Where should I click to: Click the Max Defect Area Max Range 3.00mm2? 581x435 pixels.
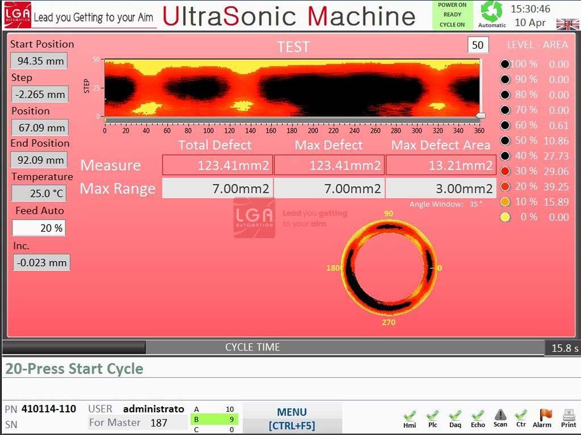441,188
